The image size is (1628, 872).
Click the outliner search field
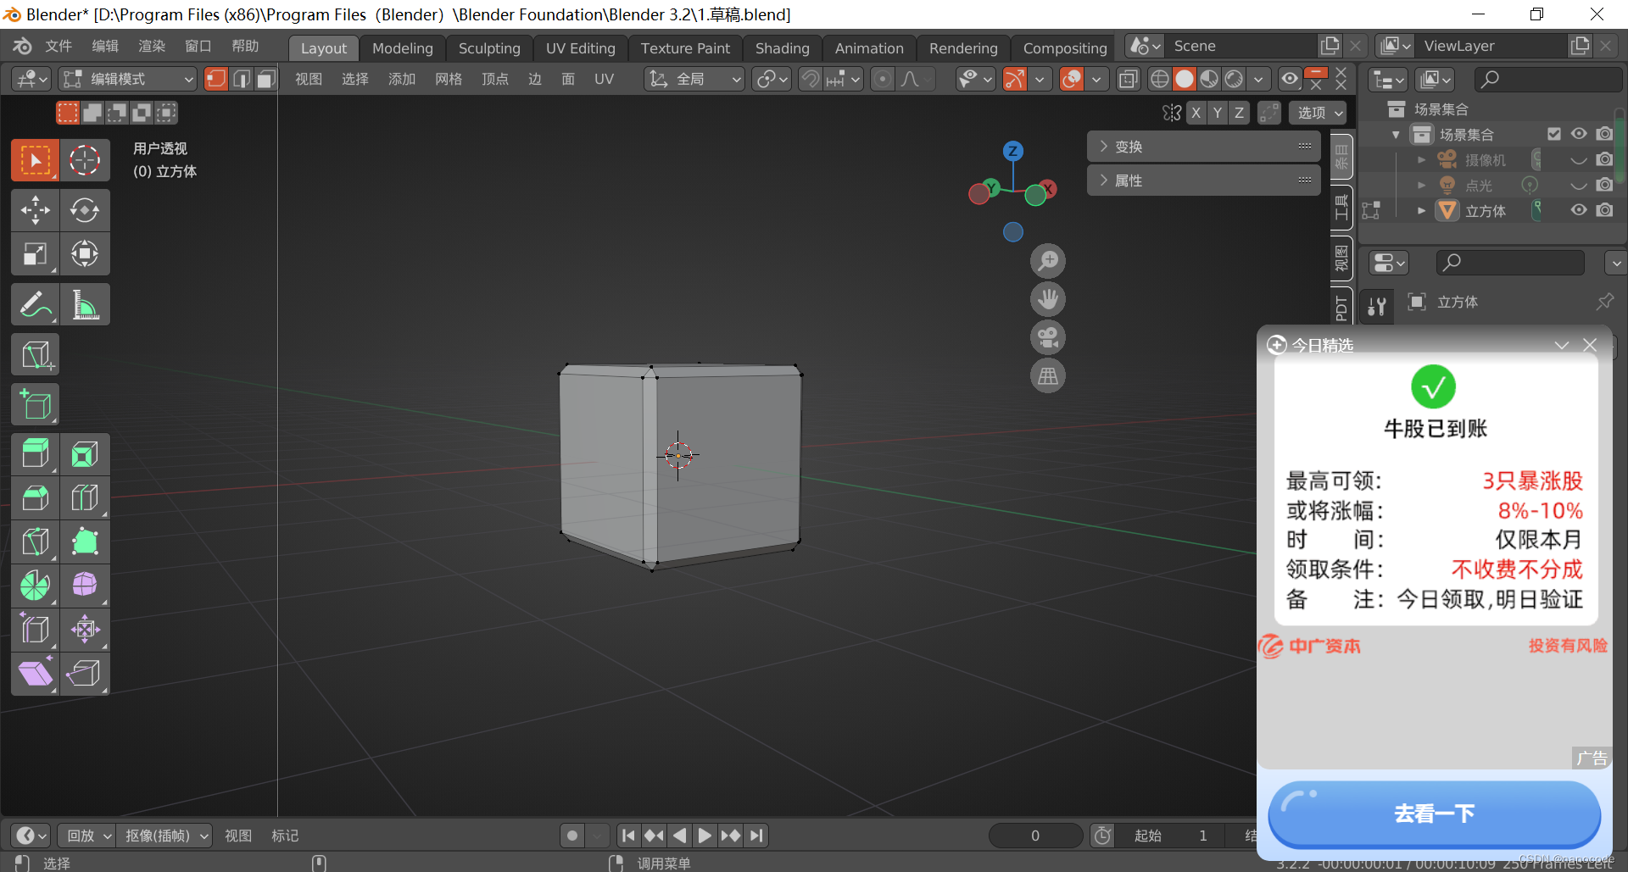tap(1548, 79)
